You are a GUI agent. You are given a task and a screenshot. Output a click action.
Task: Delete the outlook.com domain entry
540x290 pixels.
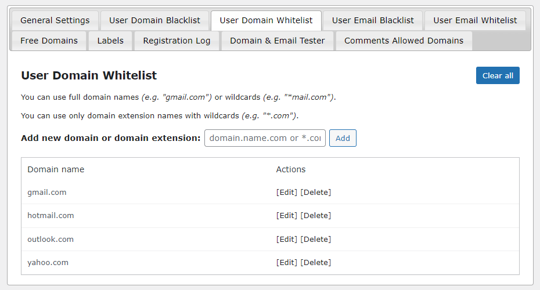pos(316,239)
